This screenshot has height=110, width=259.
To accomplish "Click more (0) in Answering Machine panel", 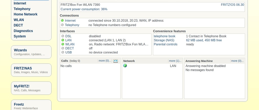I will click(x=237, y=61).
